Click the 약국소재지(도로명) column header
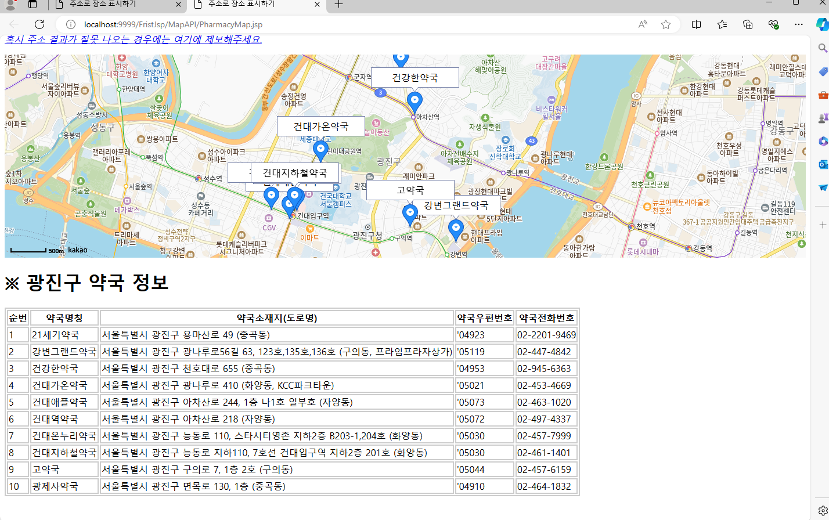The height and width of the screenshot is (520, 829). 277,317
